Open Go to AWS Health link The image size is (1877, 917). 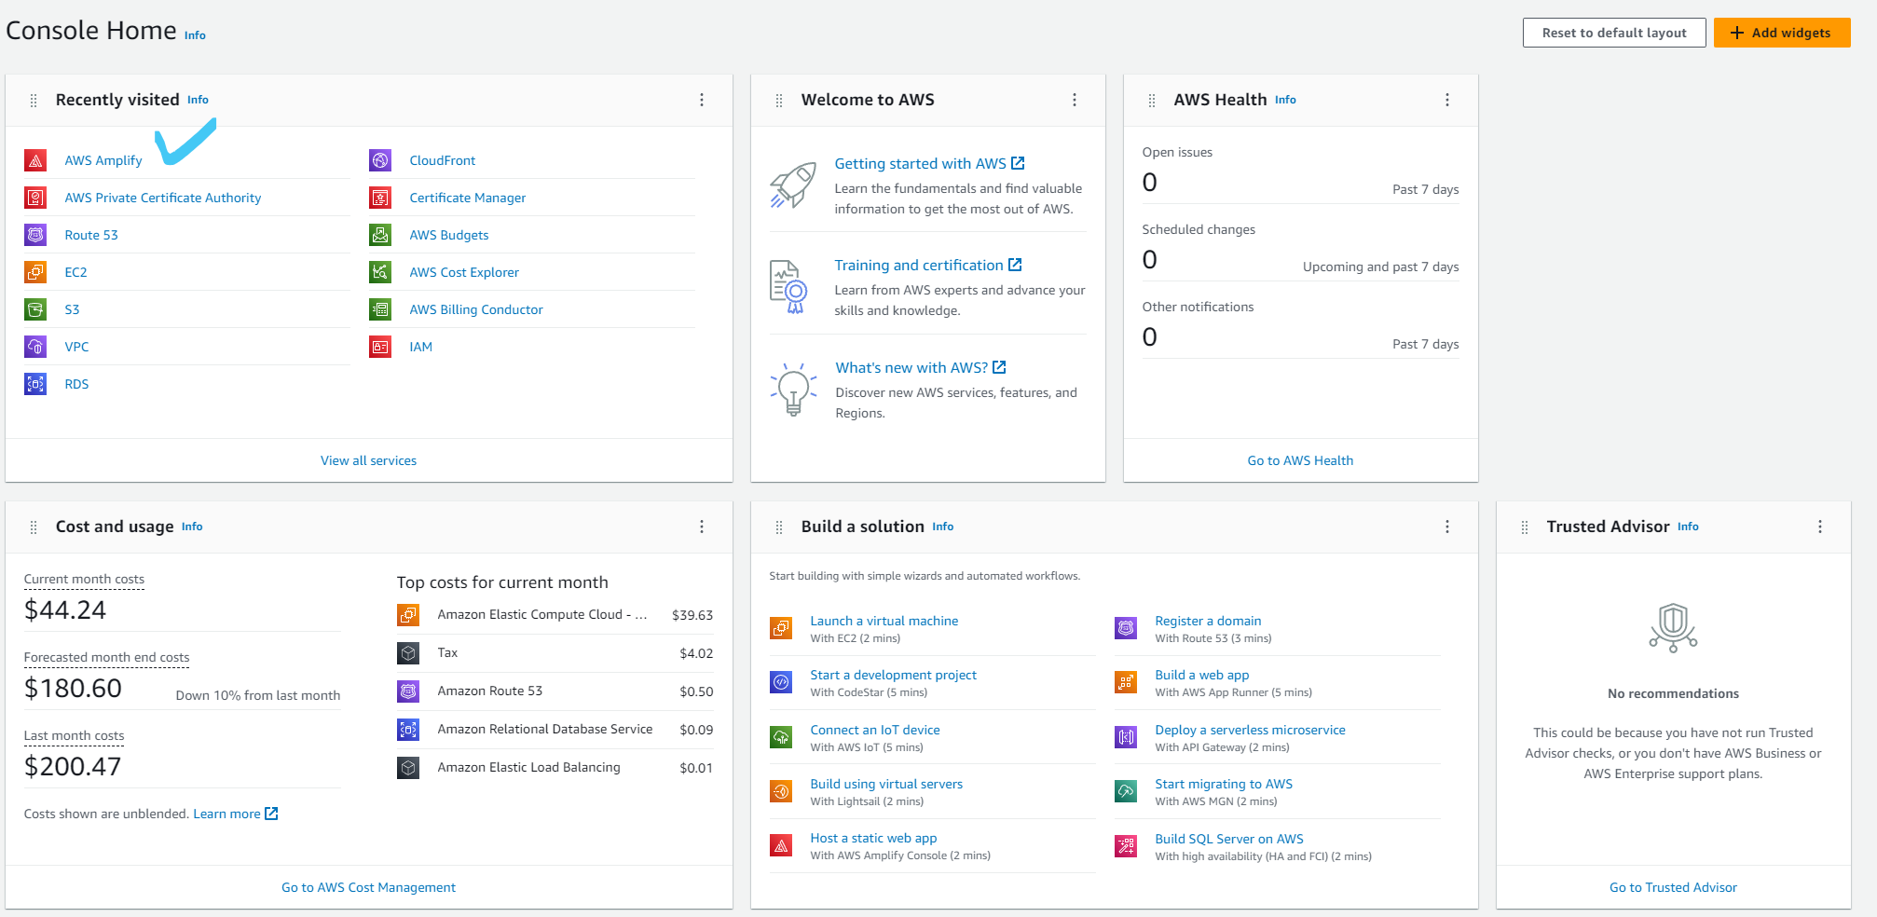point(1300,460)
